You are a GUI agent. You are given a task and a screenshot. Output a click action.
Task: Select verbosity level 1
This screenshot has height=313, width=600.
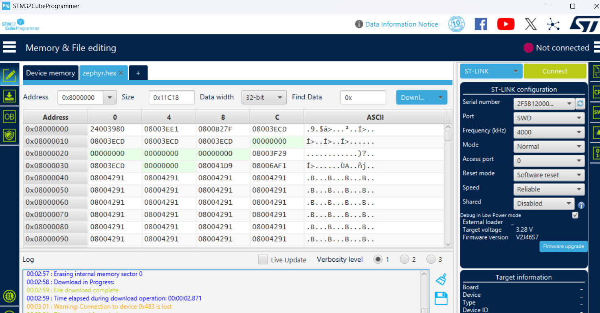tap(378, 259)
